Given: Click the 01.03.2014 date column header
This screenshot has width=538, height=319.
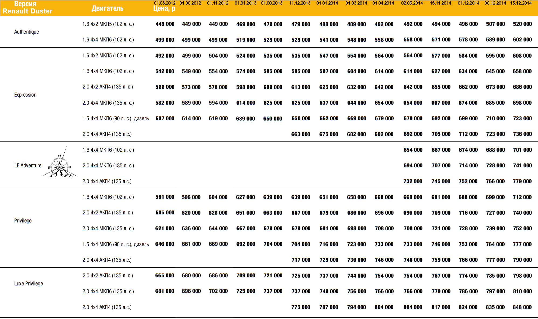Looking at the screenshot, I should click(356, 3).
